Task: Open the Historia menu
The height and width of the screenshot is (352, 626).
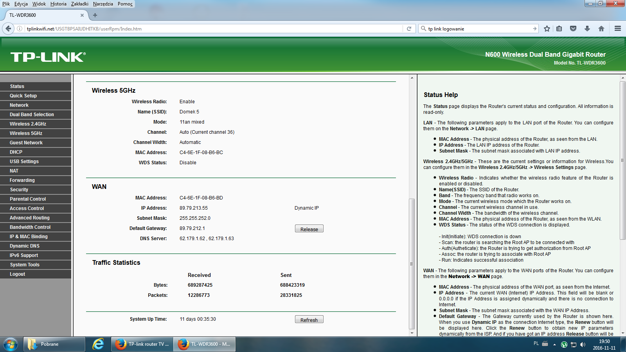Action: click(x=58, y=4)
